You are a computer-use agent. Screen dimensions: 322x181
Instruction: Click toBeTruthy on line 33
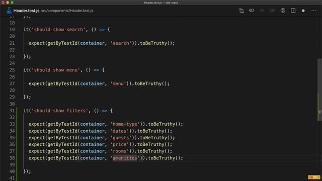[x=162, y=124]
